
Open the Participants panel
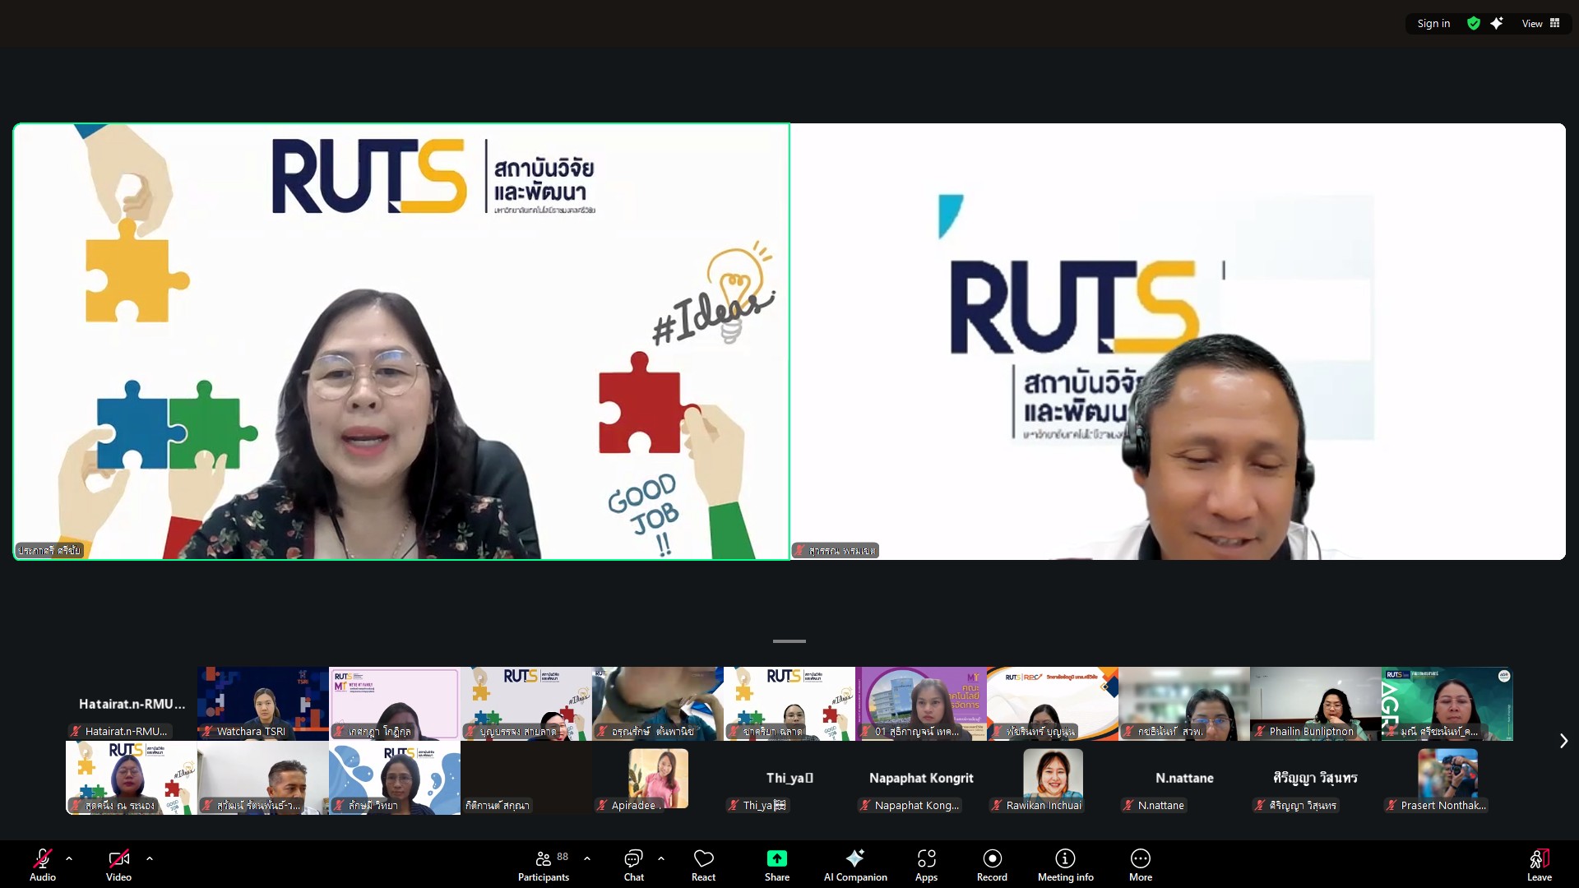(x=544, y=864)
